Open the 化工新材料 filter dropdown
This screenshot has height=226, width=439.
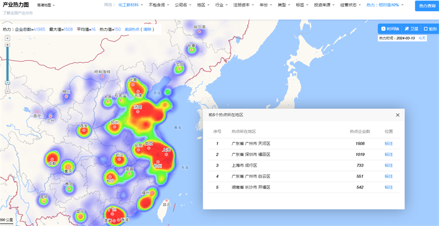(131, 5)
